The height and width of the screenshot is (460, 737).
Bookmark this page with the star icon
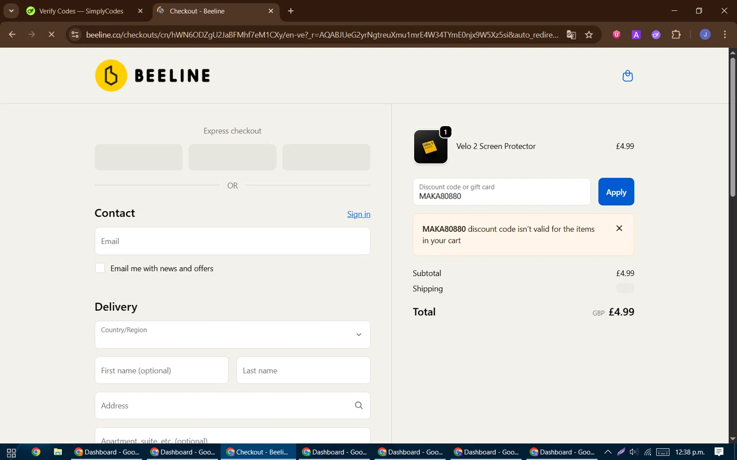tap(589, 34)
